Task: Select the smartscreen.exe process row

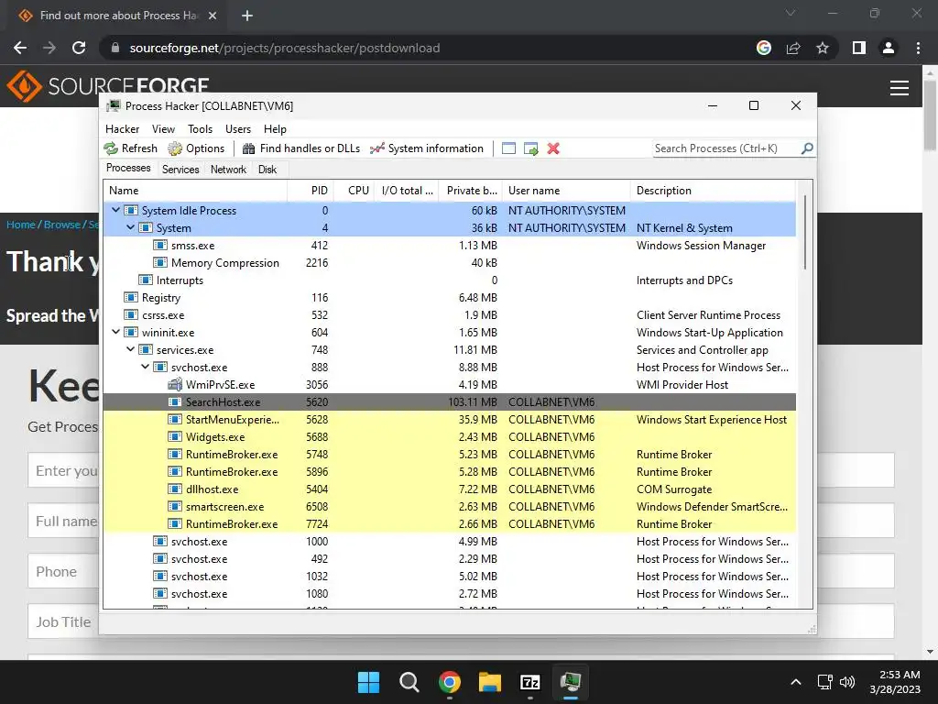Action: (x=449, y=506)
